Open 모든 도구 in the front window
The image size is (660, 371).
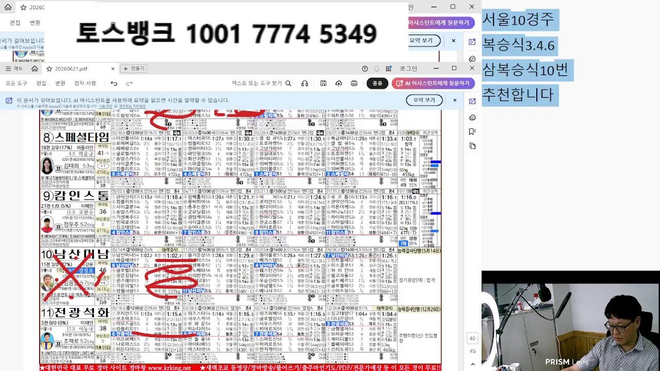(16, 83)
